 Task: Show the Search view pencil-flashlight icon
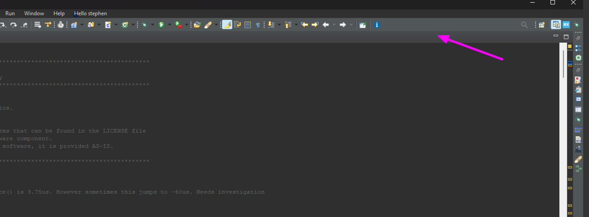pyautogui.click(x=578, y=159)
